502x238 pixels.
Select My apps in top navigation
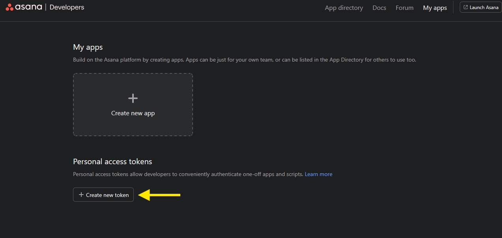click(435, 8)
